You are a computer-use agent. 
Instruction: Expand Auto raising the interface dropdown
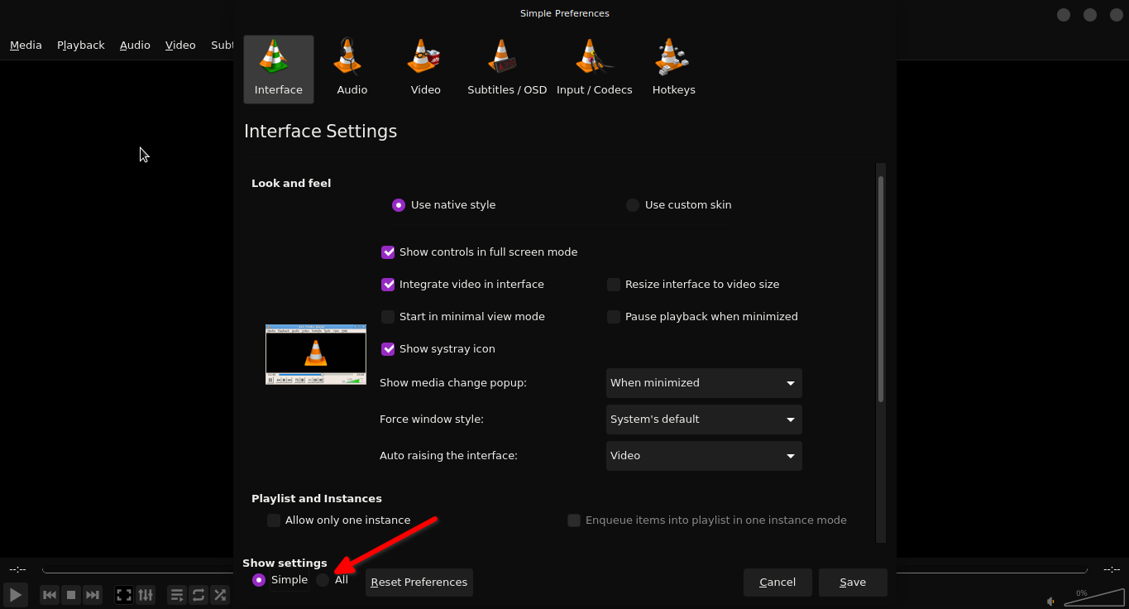pos(703,456)
